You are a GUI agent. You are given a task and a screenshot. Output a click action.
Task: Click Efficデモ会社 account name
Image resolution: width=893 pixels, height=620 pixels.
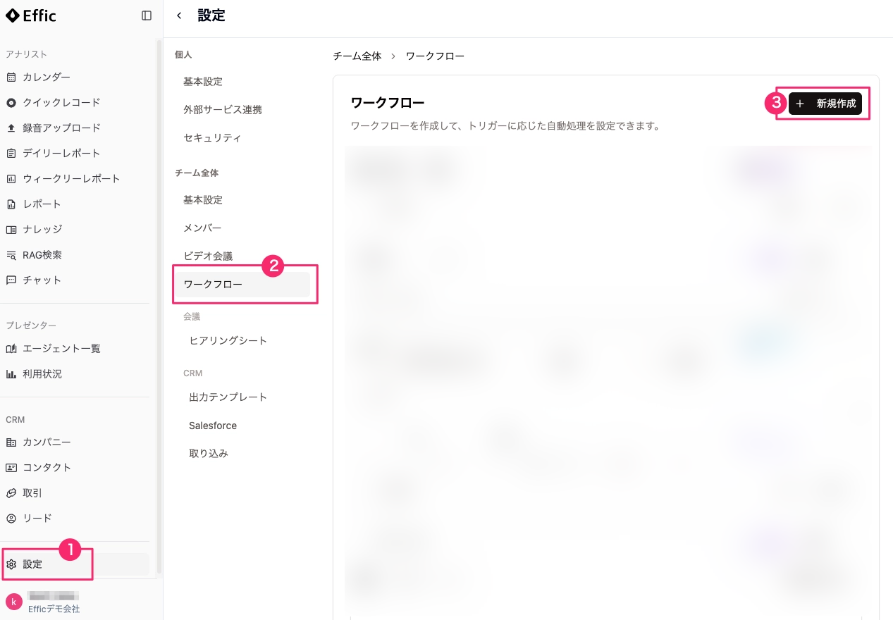[54, 609]
